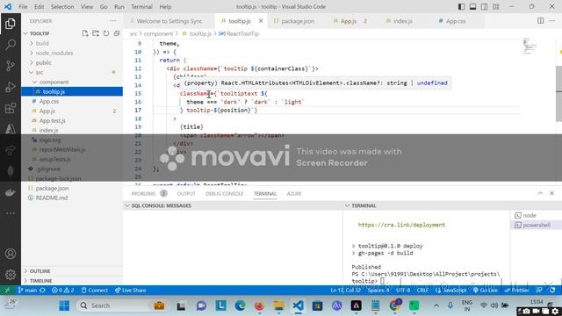562x316 pixels.
Task: Open the Manage settings gear
Action: point(11,275)
